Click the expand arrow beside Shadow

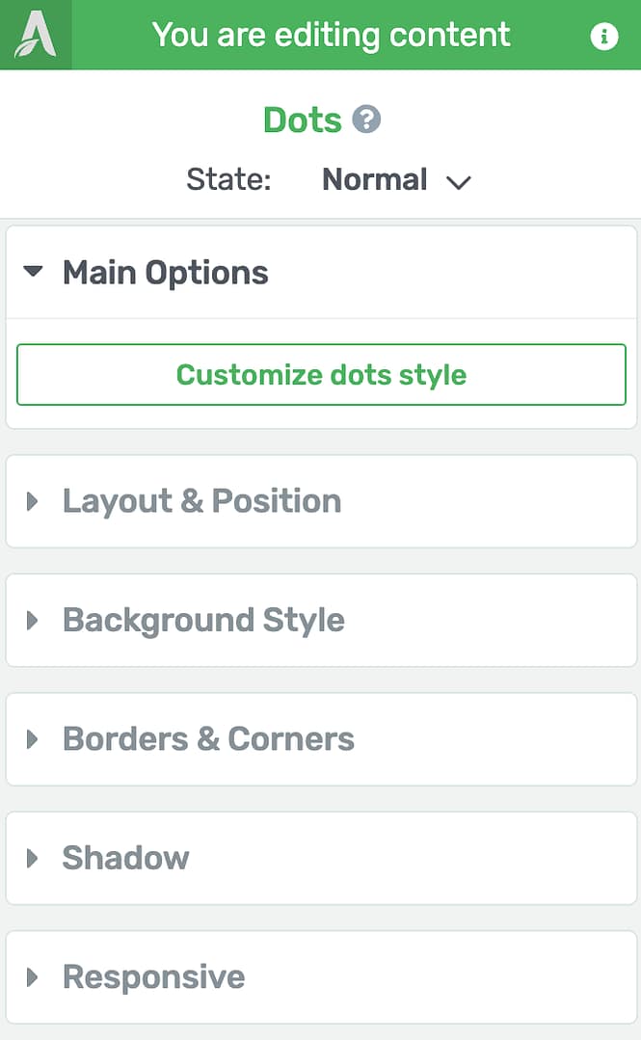click(x=33, y=858)
